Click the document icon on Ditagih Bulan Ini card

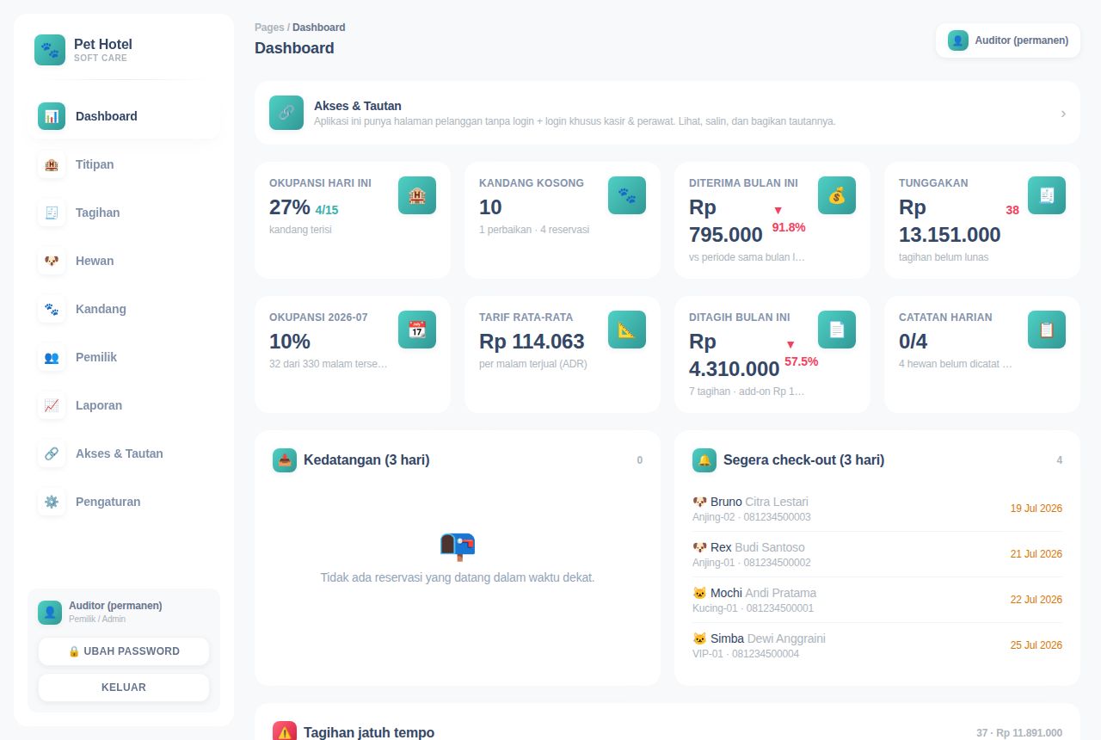click(x=837, y=330)
